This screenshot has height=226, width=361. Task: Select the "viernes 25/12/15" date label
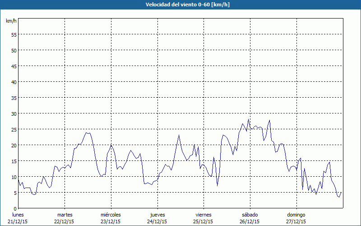[203, 218]
